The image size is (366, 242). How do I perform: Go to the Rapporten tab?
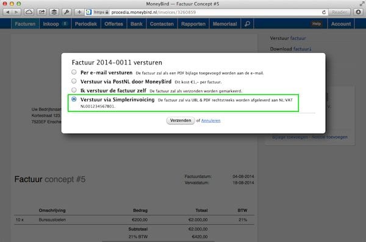(193, 24)
